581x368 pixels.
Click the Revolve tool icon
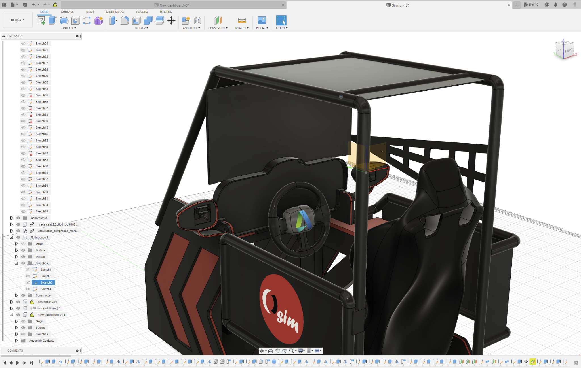64,20
